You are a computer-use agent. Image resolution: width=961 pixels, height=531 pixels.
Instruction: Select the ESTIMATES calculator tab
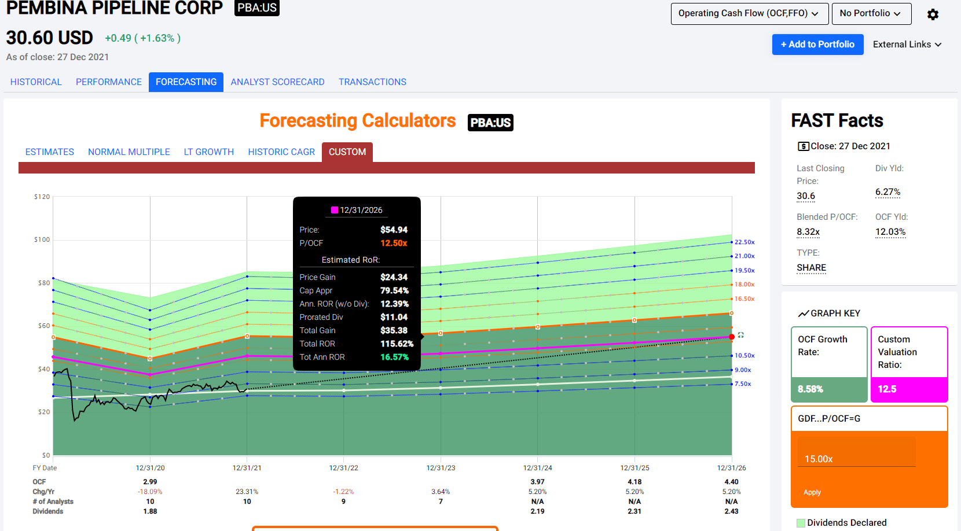coord(50,152)
